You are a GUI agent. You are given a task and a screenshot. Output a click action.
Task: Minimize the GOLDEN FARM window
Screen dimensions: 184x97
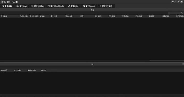pyautogui.click(x=176, y=2)
